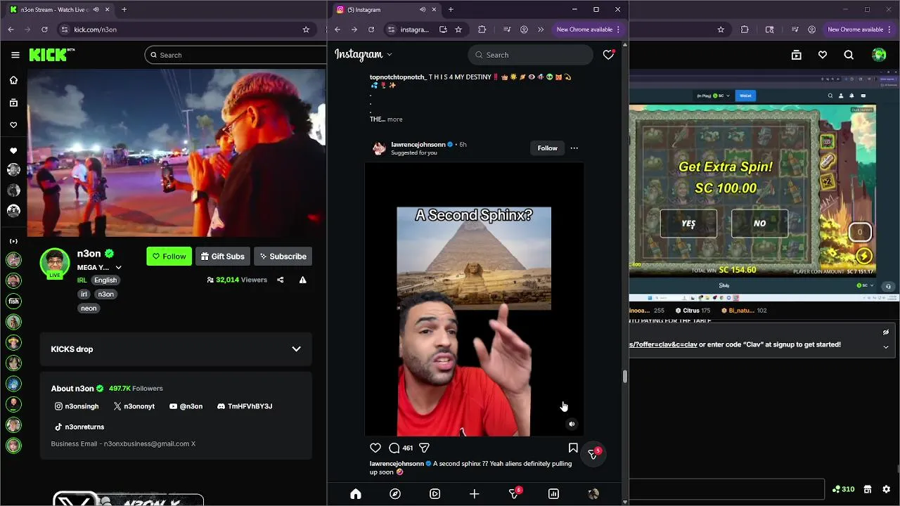Open new tab in Instagram window

pyautogui.click(x=451, y=10)
